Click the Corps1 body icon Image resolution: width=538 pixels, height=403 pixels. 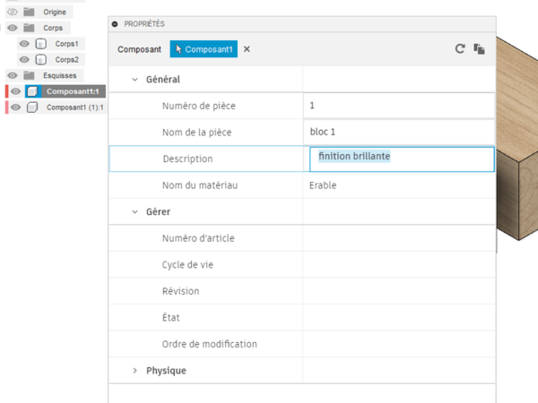[x=40, y=43]
